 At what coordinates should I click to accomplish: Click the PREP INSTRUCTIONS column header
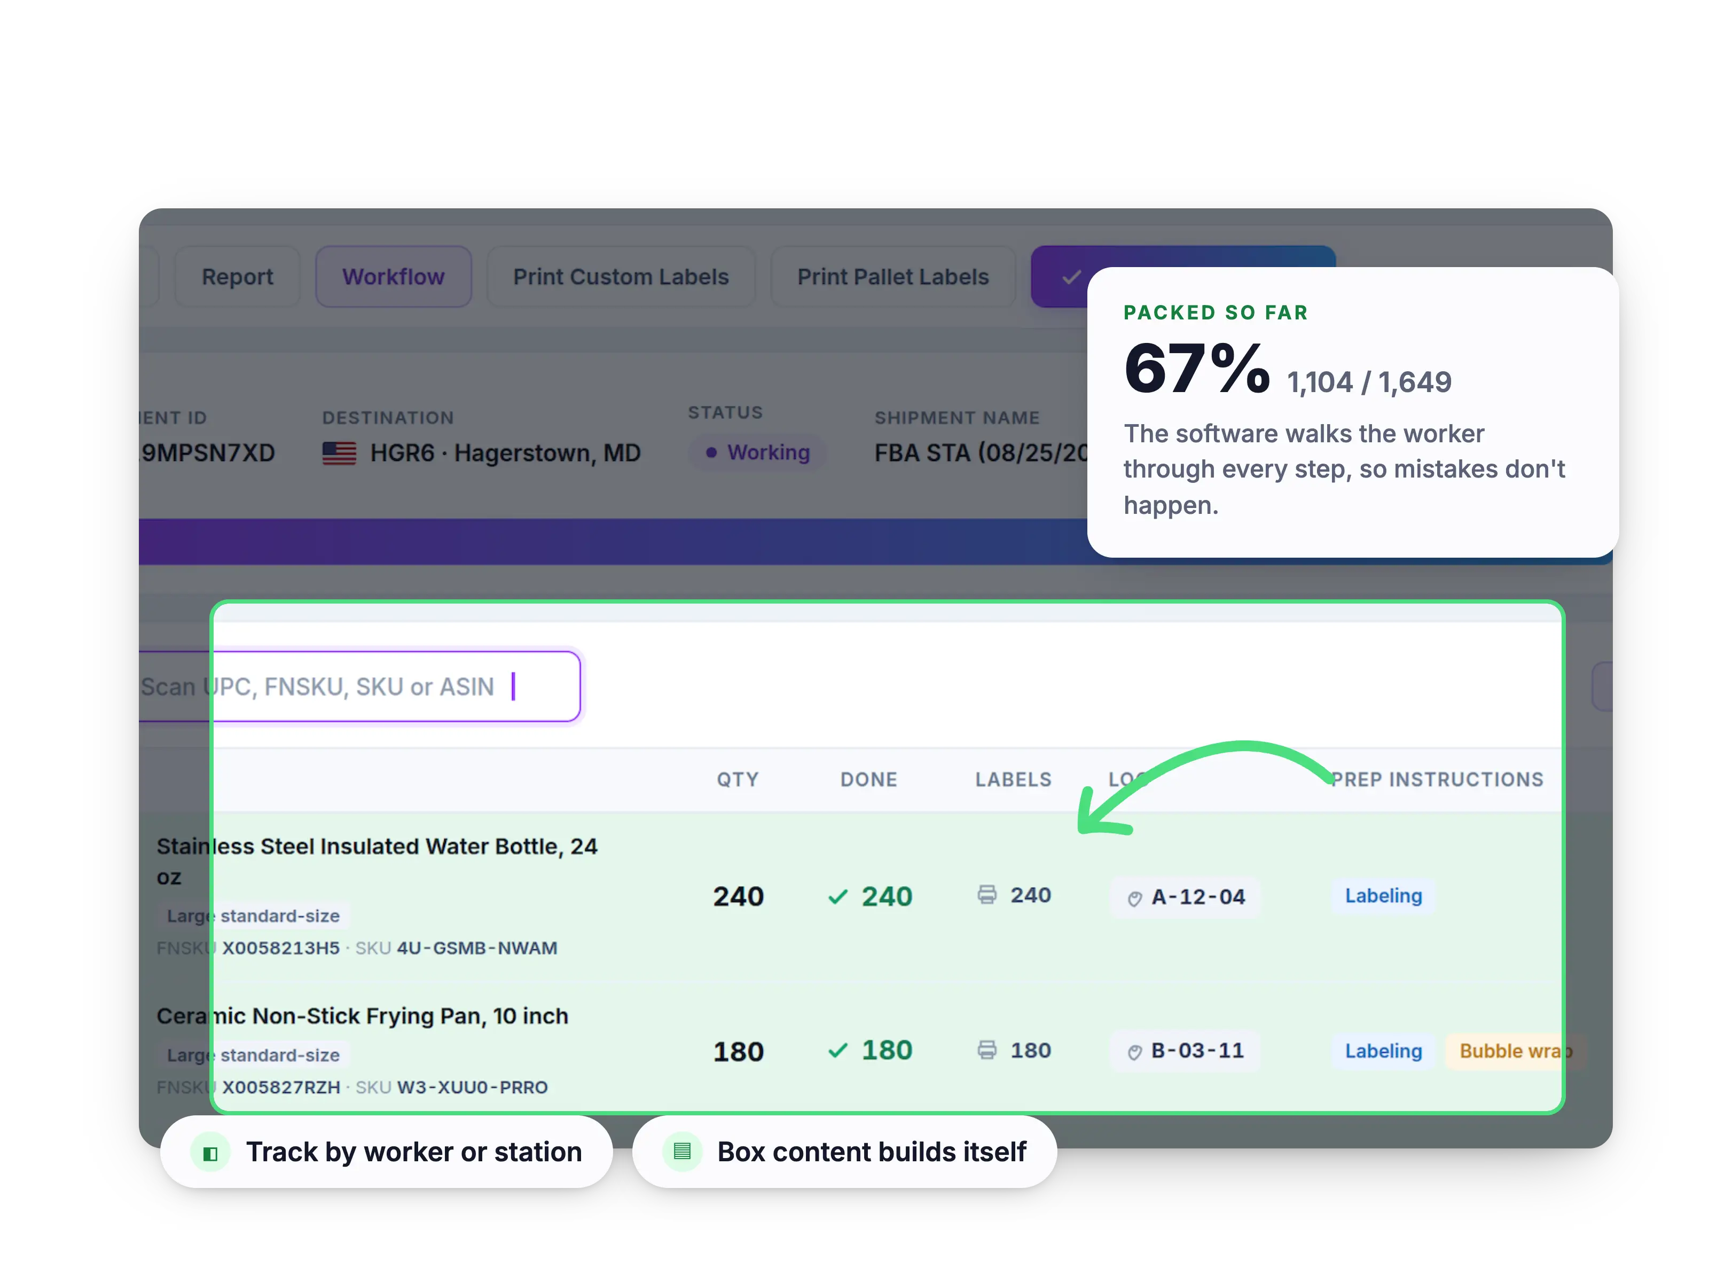[1438, 779]
